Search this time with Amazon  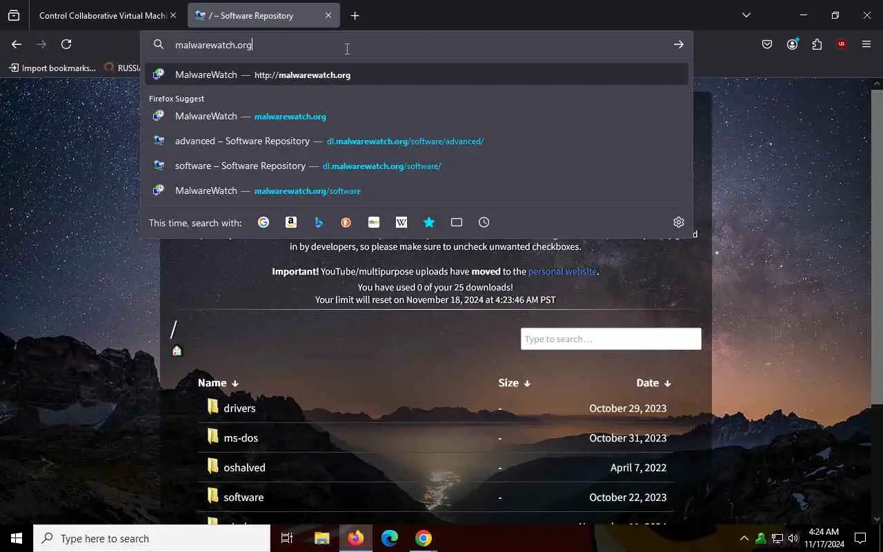click(x=291, y=222)
